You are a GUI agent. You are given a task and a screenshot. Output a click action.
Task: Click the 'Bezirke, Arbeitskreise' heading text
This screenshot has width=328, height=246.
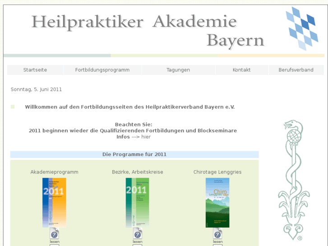point(138,172)
